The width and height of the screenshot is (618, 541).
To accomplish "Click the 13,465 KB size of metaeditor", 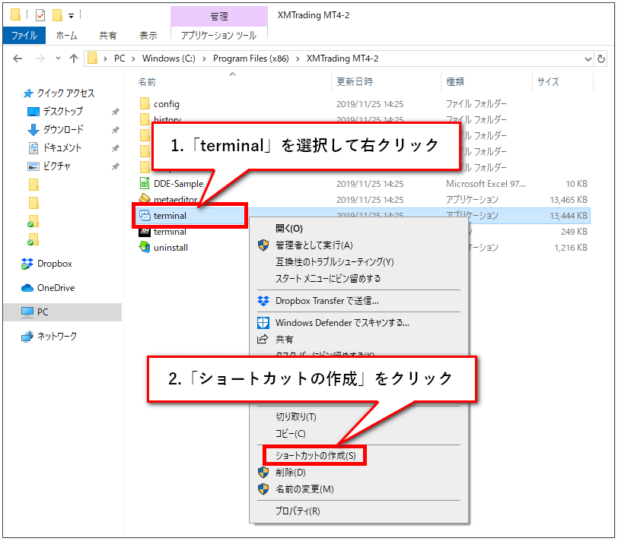I will [569, 200].
